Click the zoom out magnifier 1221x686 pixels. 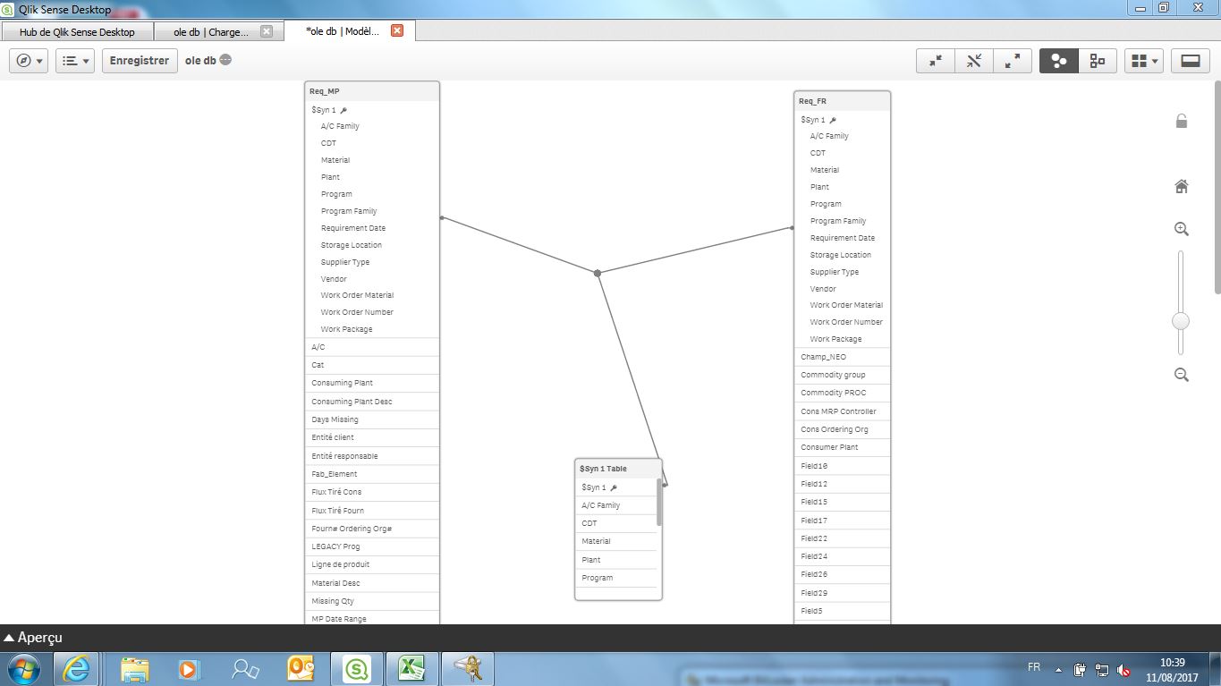tap(1182, 375)
